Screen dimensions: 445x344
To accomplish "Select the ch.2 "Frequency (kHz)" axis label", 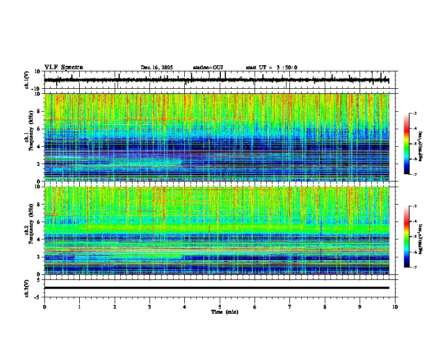I will tap(31, 224).
